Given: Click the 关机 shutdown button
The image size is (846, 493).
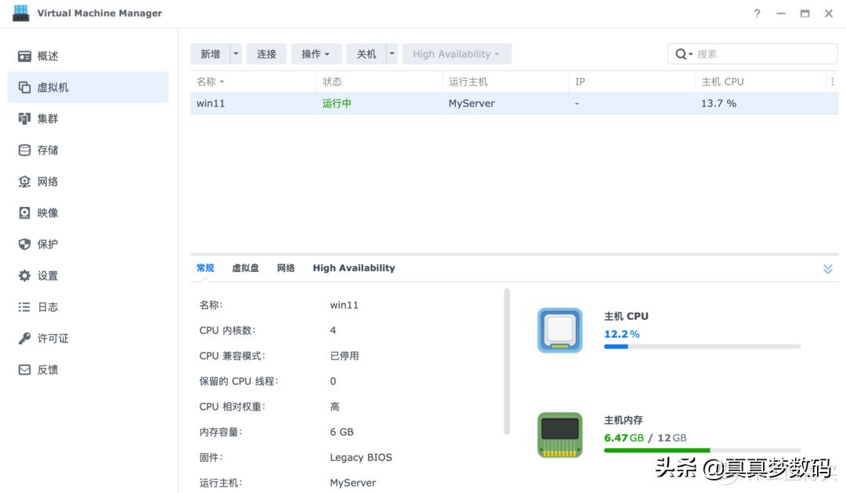Looking at the screenshot, I should (367, 53).
